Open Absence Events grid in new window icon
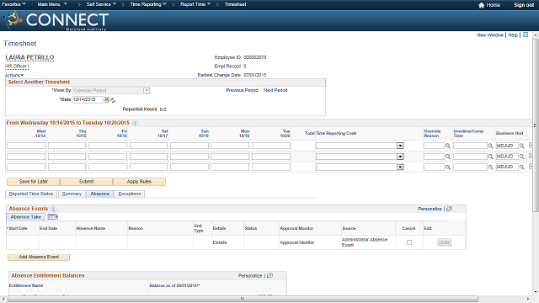Viewport: 539px width, 303px height. [x=449, y=209]
